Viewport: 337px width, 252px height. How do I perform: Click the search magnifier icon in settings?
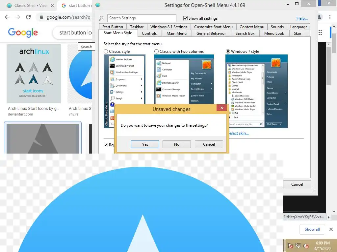[101, 18]
